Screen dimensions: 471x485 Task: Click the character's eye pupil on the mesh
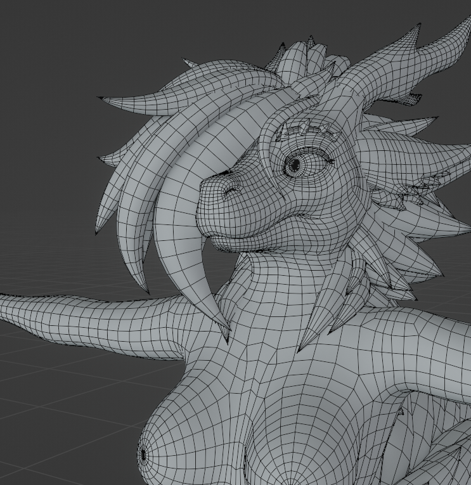pos(294,165)
